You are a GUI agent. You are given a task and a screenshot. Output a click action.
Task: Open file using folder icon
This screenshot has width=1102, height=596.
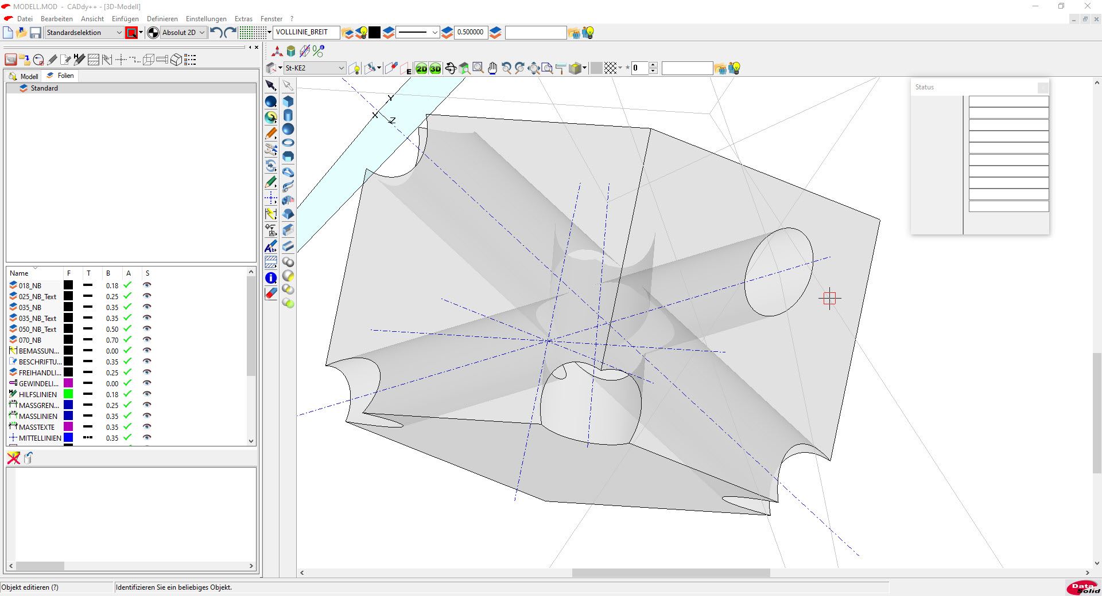[22, 33]
